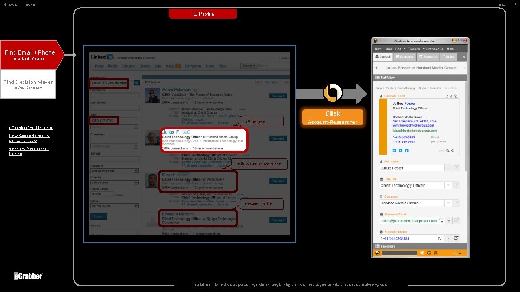
Task: Click the refresh icon on business card
Action: [453, 151]
